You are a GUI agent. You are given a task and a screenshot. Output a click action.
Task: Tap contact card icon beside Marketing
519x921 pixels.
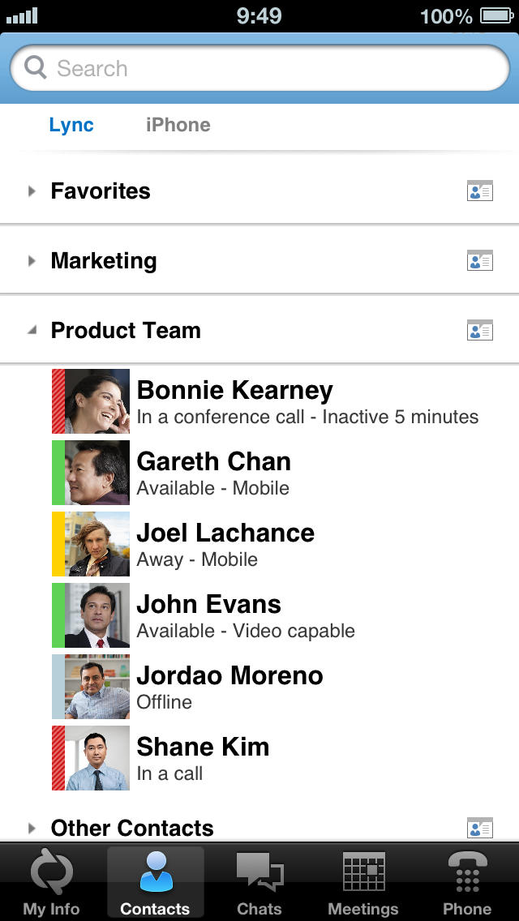click(480, 261)
